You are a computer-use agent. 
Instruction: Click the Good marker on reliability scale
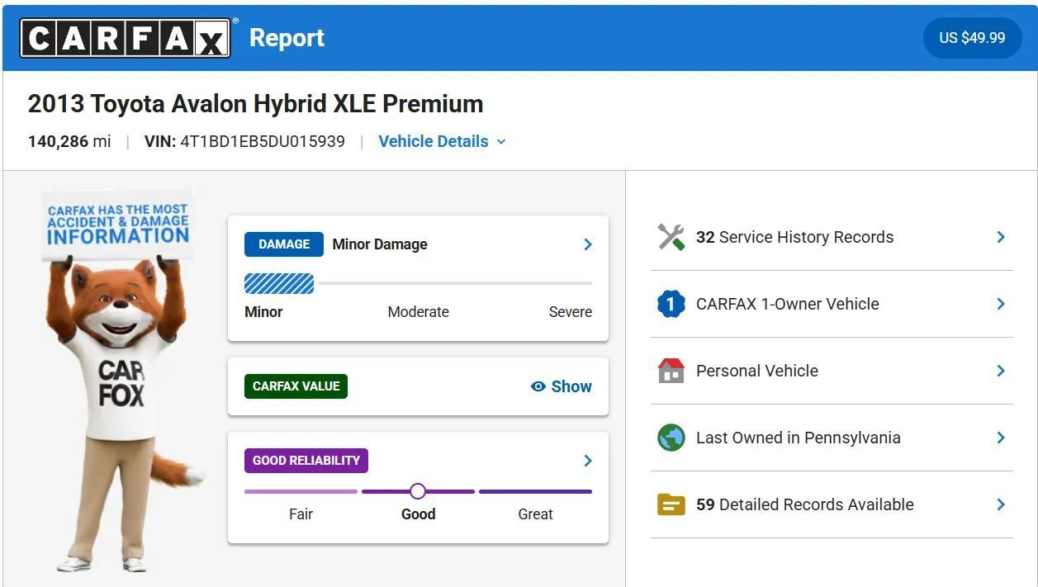pos(418,491)
